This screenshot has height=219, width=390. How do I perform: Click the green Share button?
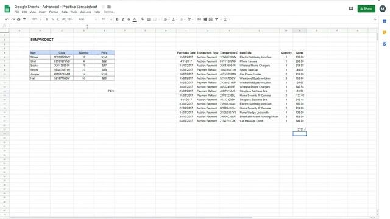pyautogui.click(x=366, y=9)
